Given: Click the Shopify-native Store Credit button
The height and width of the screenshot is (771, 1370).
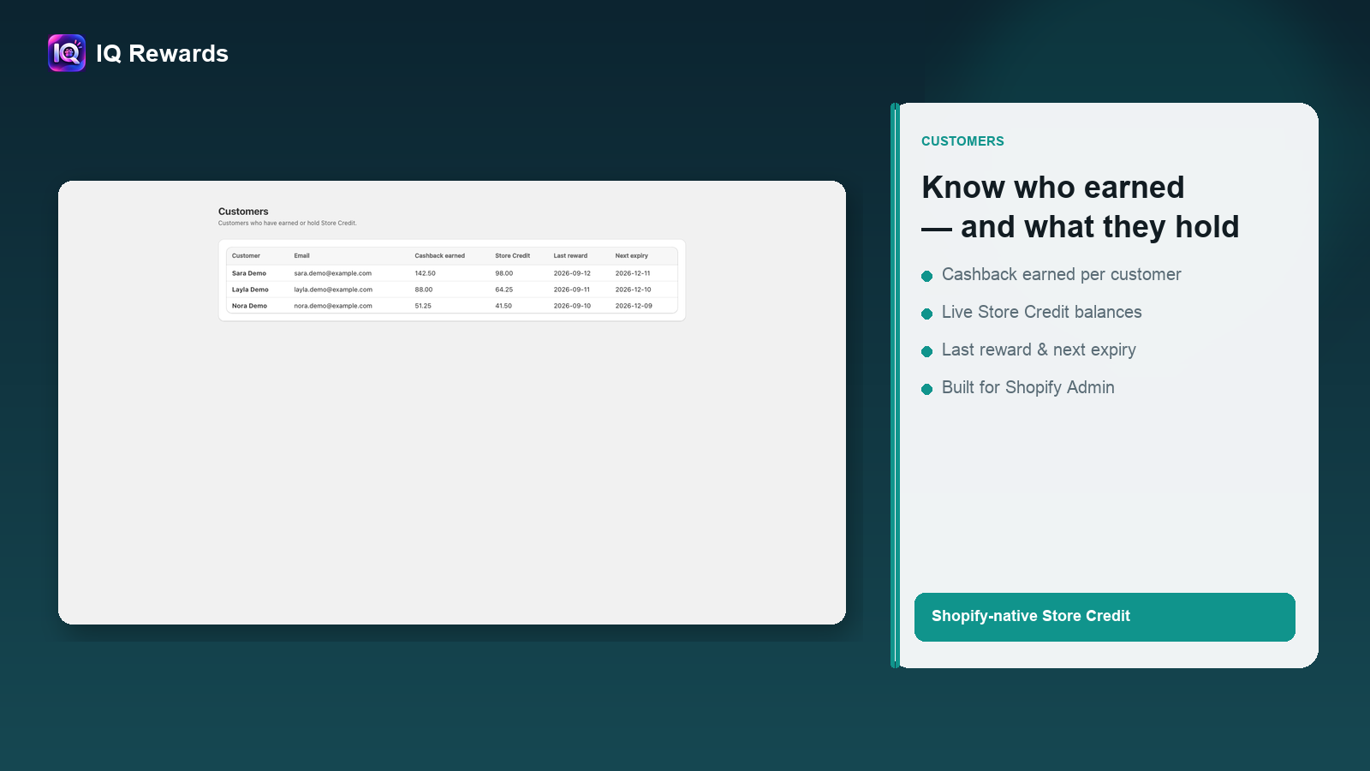Looking at the screenshot, I should tap(1105, 617).
